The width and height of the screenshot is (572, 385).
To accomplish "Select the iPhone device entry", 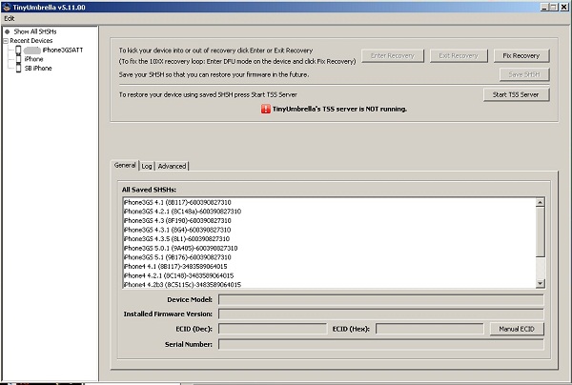I will (x=33, y=59).
